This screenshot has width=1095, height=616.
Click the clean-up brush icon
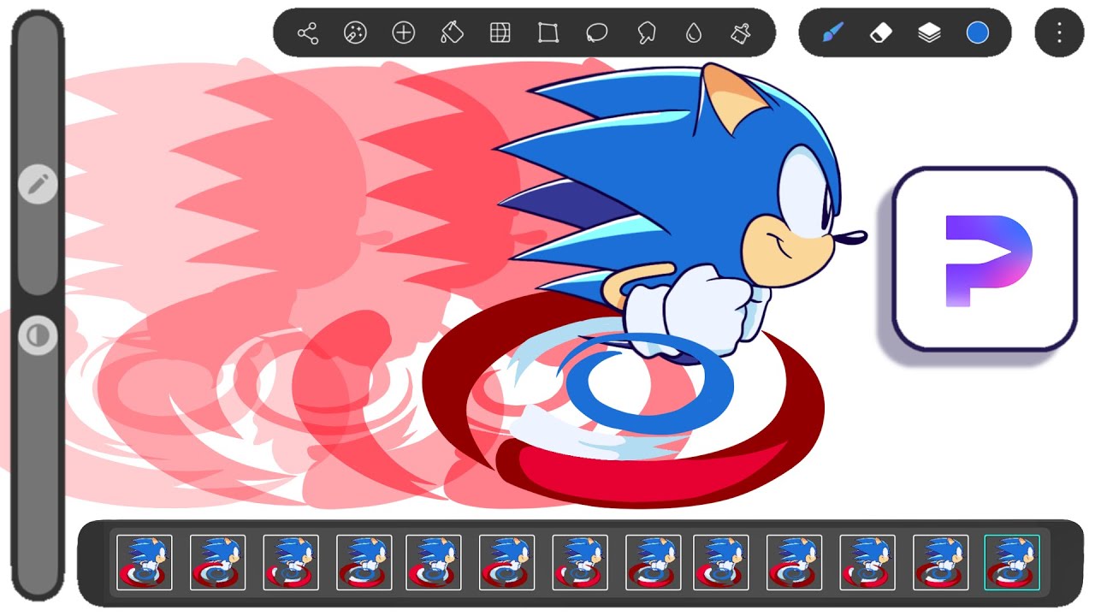[741, 33]
